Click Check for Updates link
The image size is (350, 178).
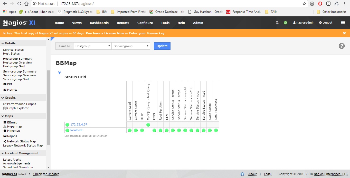click(x=46, y=174)
